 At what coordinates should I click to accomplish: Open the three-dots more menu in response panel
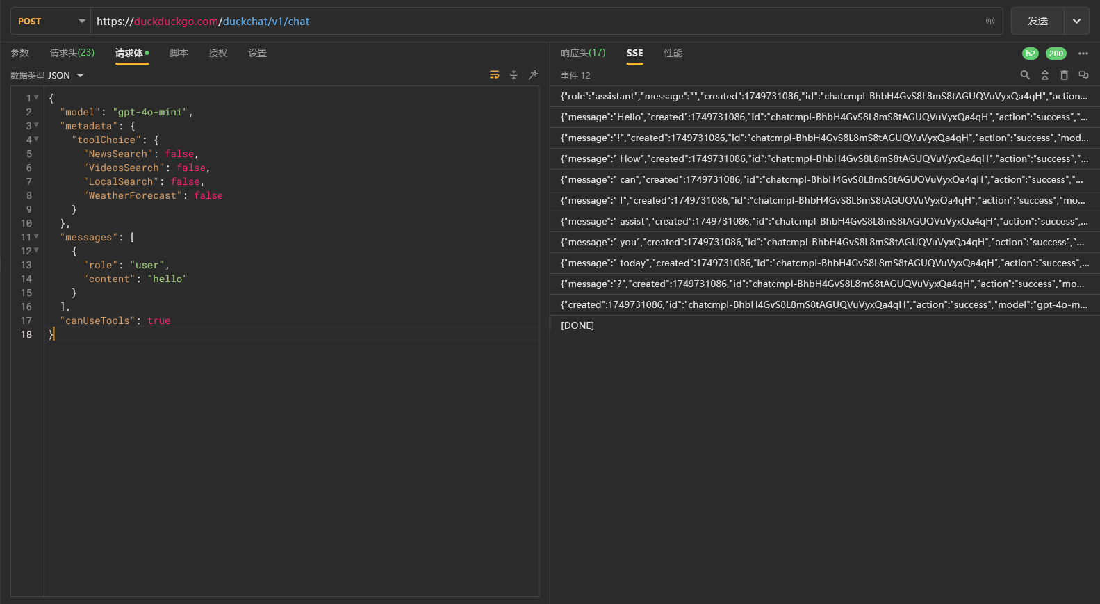point(1083,54)
